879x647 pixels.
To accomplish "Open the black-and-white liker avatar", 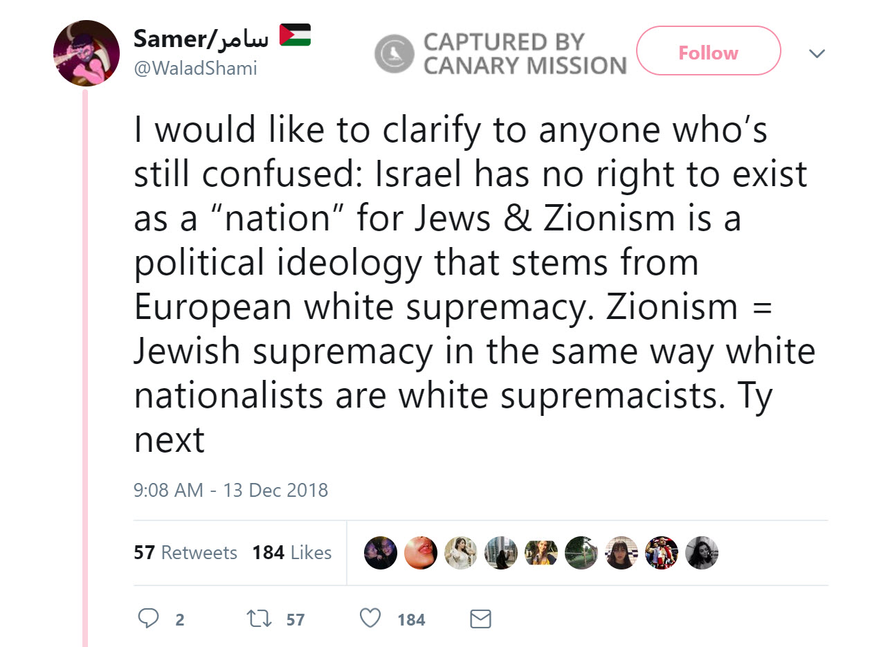I will (702, 553).
